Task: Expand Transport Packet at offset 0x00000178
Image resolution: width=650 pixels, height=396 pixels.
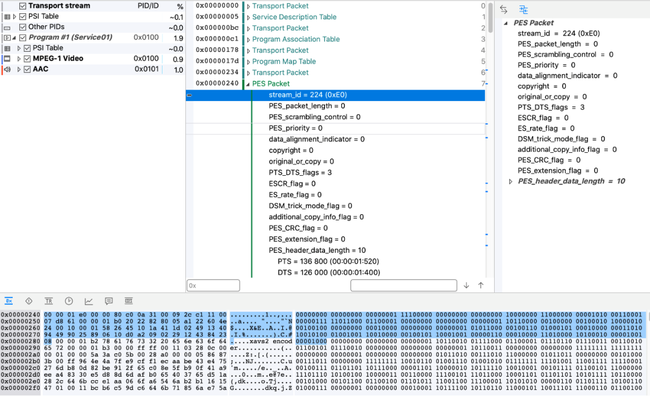Action: (x=249, y=51)
